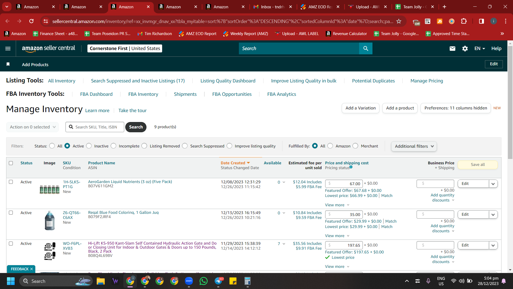
Task: Open the settings gear in Seller Central
Action: (465, 48)
